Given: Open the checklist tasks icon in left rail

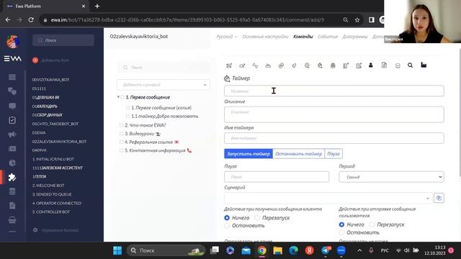Looking at the screenshot, I should [x=12, y=120].
